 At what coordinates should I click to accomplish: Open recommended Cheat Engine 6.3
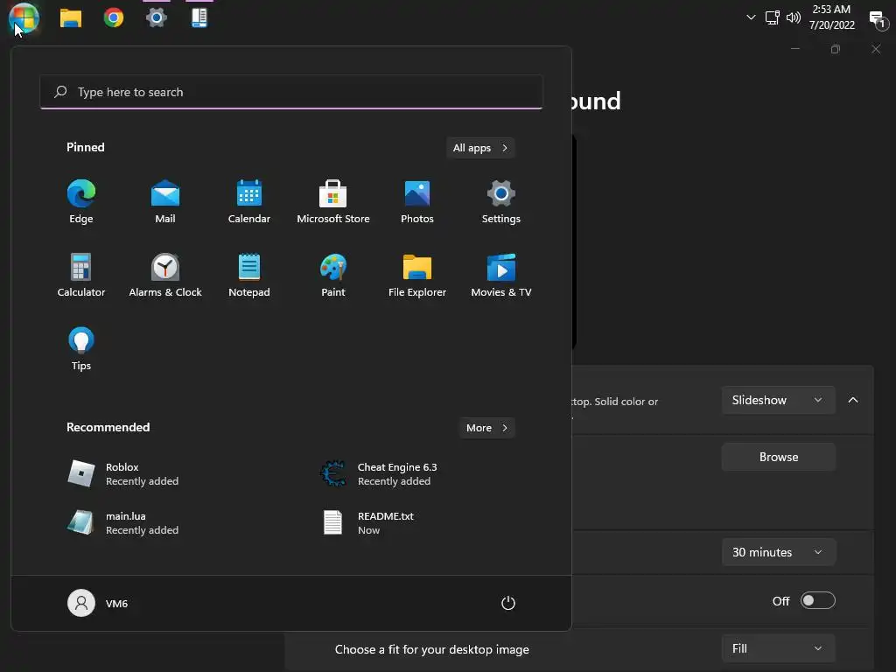[x=380, y=473]
